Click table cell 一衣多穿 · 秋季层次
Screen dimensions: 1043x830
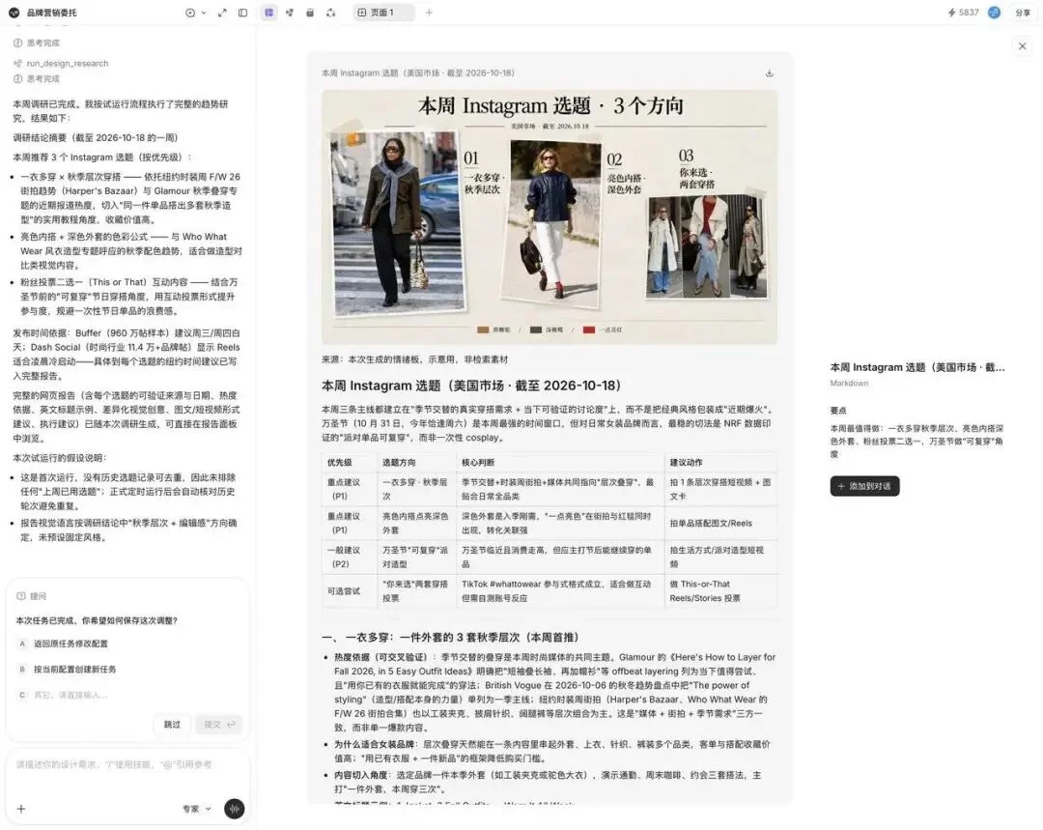[416, 489]
